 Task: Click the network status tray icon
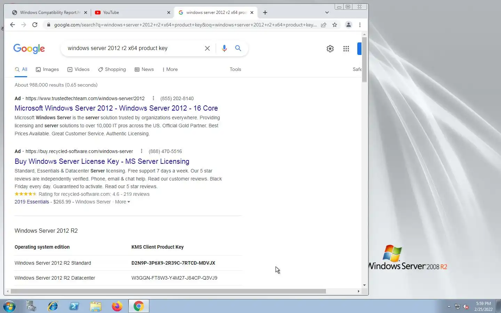458,307
